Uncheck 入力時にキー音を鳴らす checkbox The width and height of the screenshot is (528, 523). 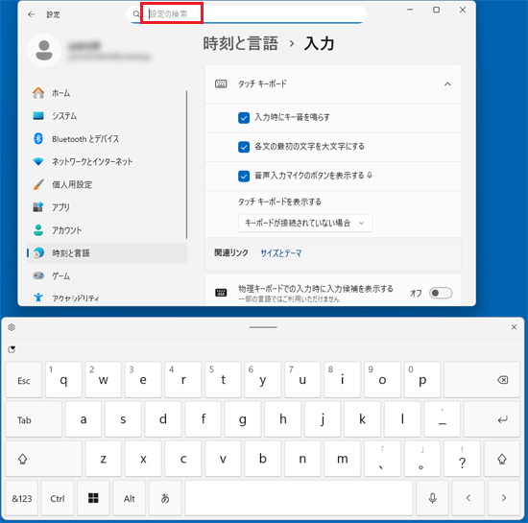point(244,118)
